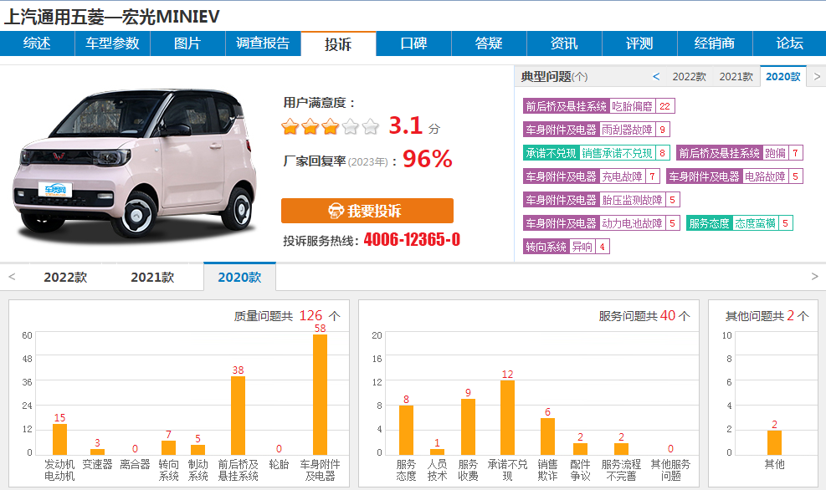Click the 车身附件及电器 bar with 58
Viewport: 826px width, 490px height.
pos(320,394)
